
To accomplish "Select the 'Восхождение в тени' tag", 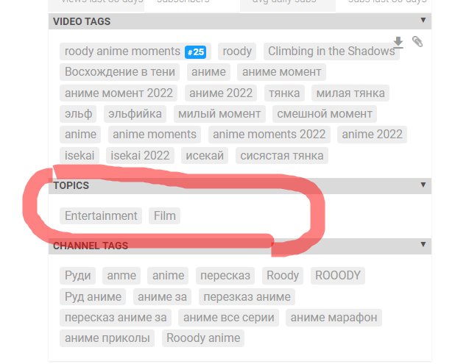I will point(119,72).
